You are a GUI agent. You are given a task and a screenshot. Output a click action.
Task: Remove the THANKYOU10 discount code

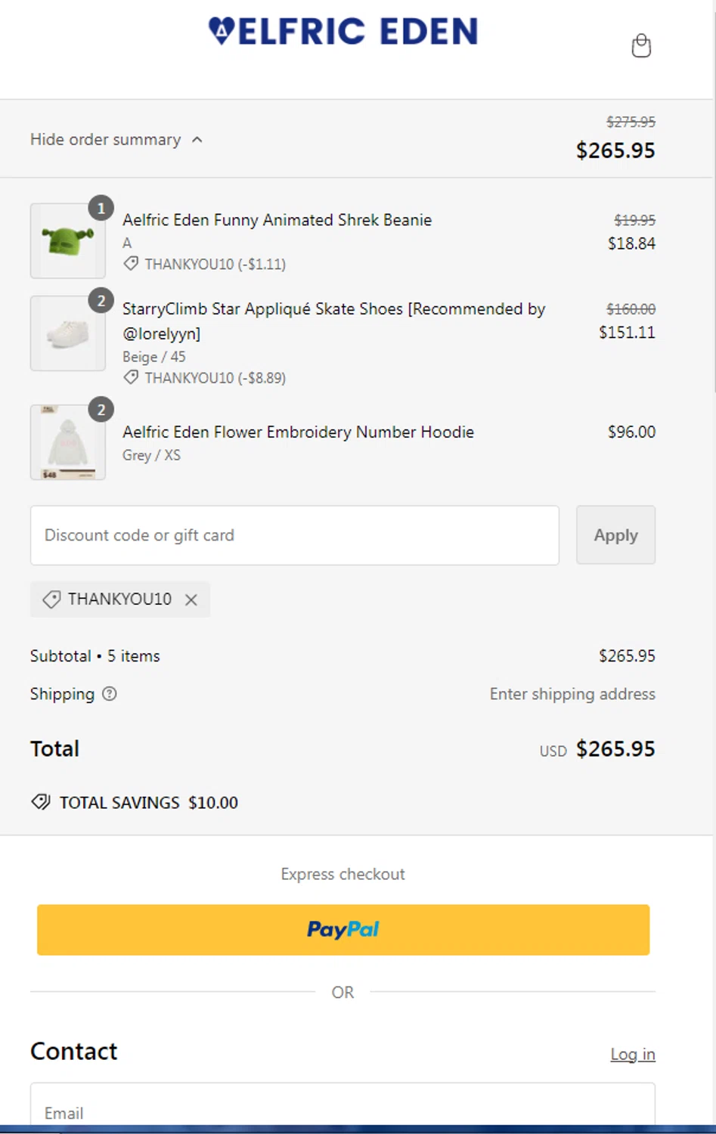191,600
